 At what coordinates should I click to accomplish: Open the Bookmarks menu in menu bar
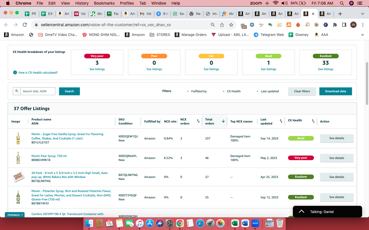104,3
